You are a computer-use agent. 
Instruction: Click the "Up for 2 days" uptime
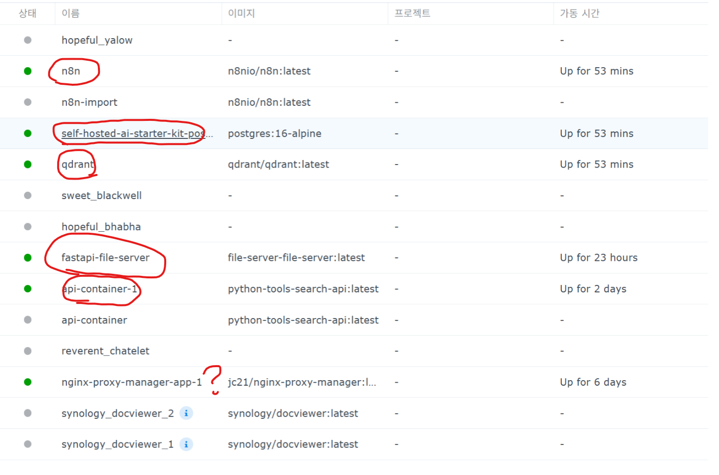[593, 289]
